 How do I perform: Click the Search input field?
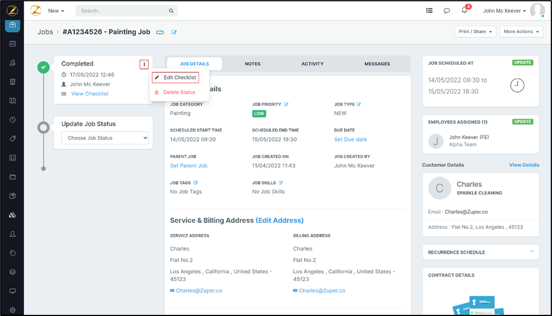123,11
